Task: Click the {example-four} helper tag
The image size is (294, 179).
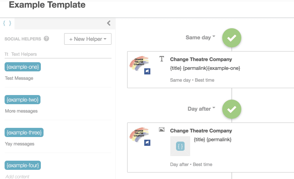Action: [23, 165]
